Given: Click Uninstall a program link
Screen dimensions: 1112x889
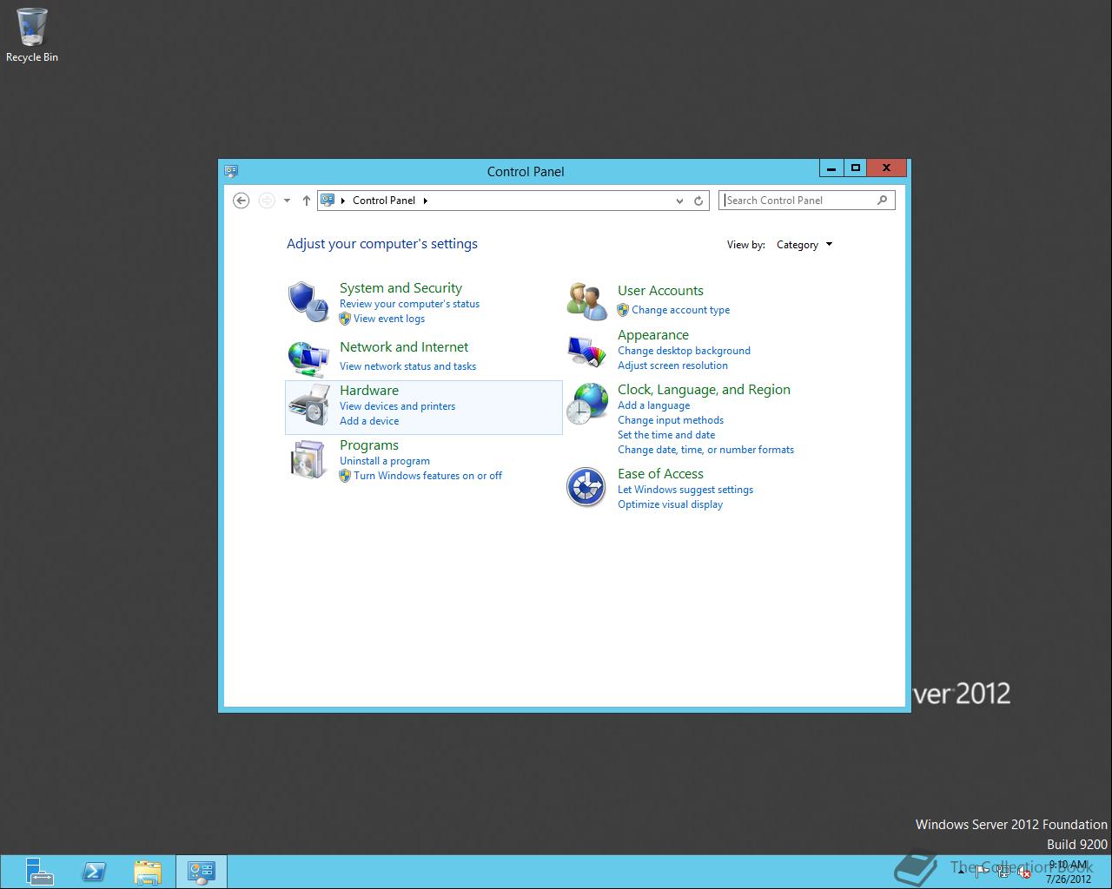Looking at the screenshot, I should tap(385, 461).
